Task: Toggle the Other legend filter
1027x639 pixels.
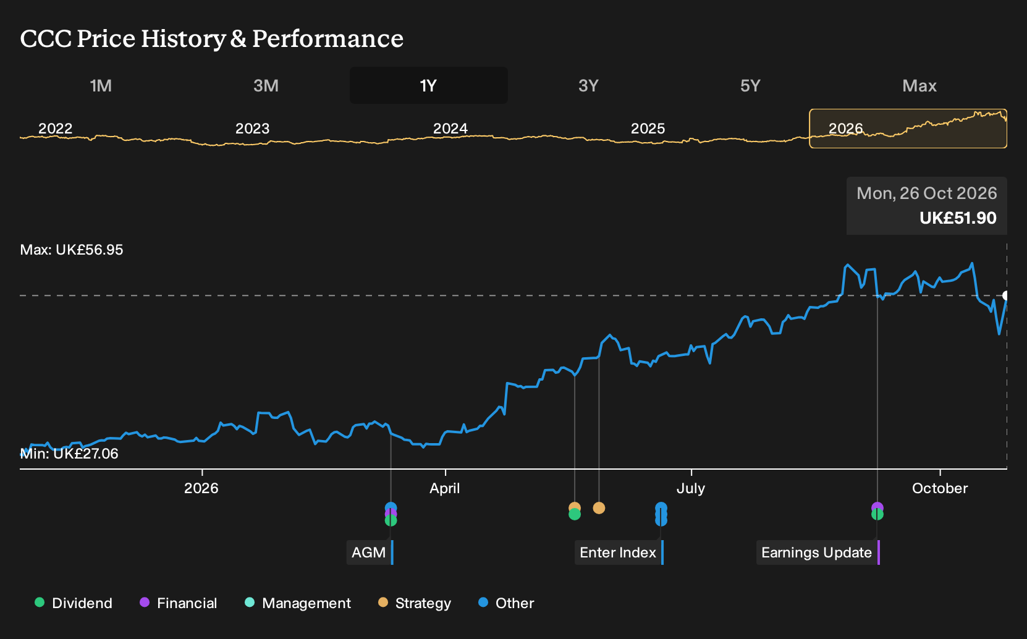Action: tap(506, 603)
